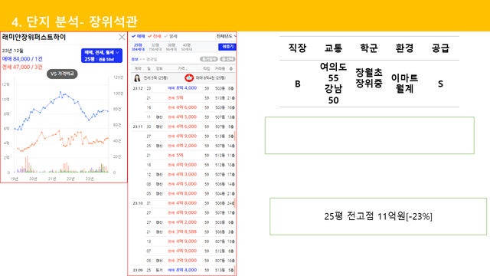Click 전세 4억 6,000 row dated 23.11 30
The image size is (490, 276).
tap(183, 127)
